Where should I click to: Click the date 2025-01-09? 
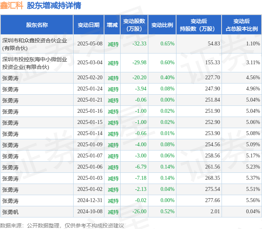point(90,144)
